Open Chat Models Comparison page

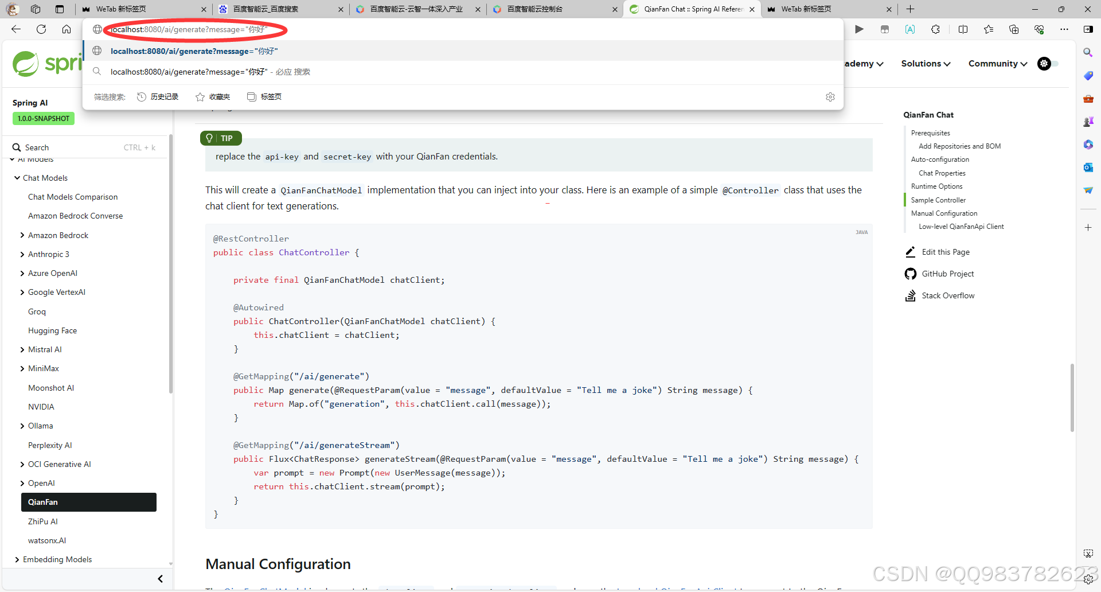pos(73,197)
